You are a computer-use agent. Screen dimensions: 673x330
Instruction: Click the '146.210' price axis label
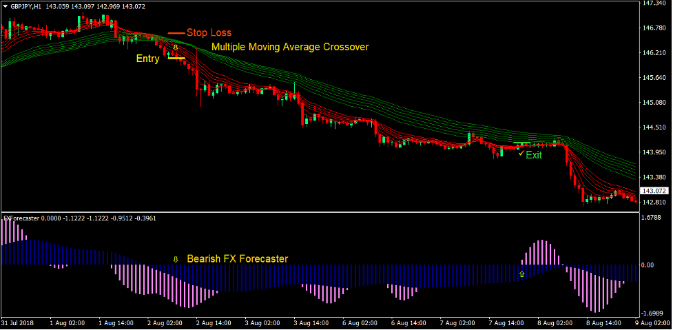(x=654, y=53)
